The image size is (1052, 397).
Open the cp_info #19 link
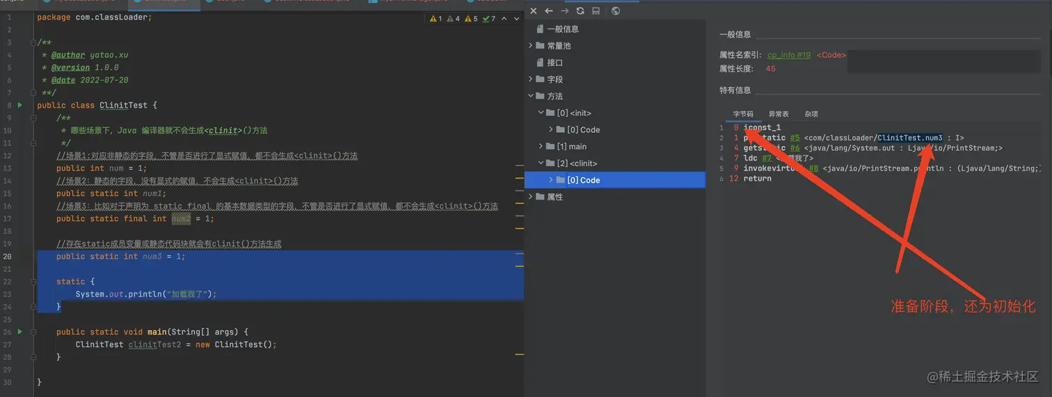coord(789,55)
